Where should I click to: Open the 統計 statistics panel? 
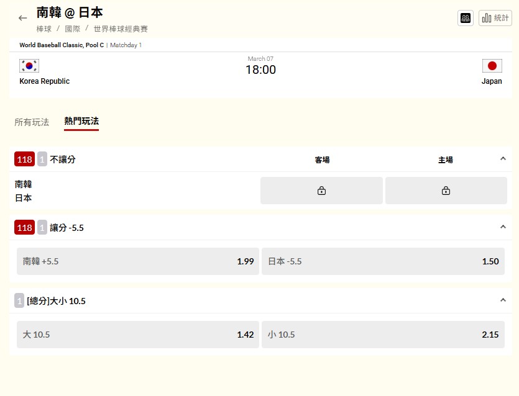point(495,18)
